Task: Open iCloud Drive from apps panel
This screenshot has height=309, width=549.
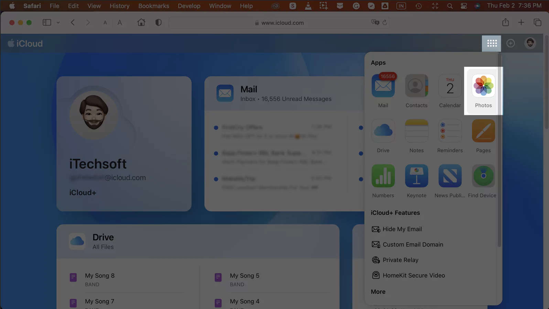Action: coord(383,131)
